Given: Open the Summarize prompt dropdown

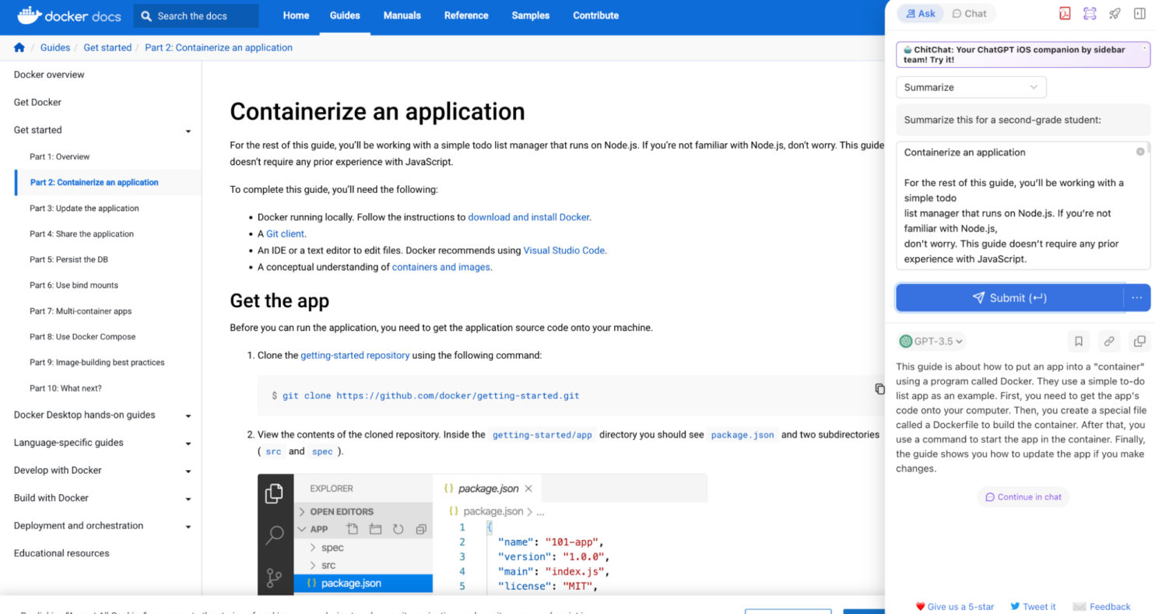Looking at the screenshot, I should pos(971,87).
